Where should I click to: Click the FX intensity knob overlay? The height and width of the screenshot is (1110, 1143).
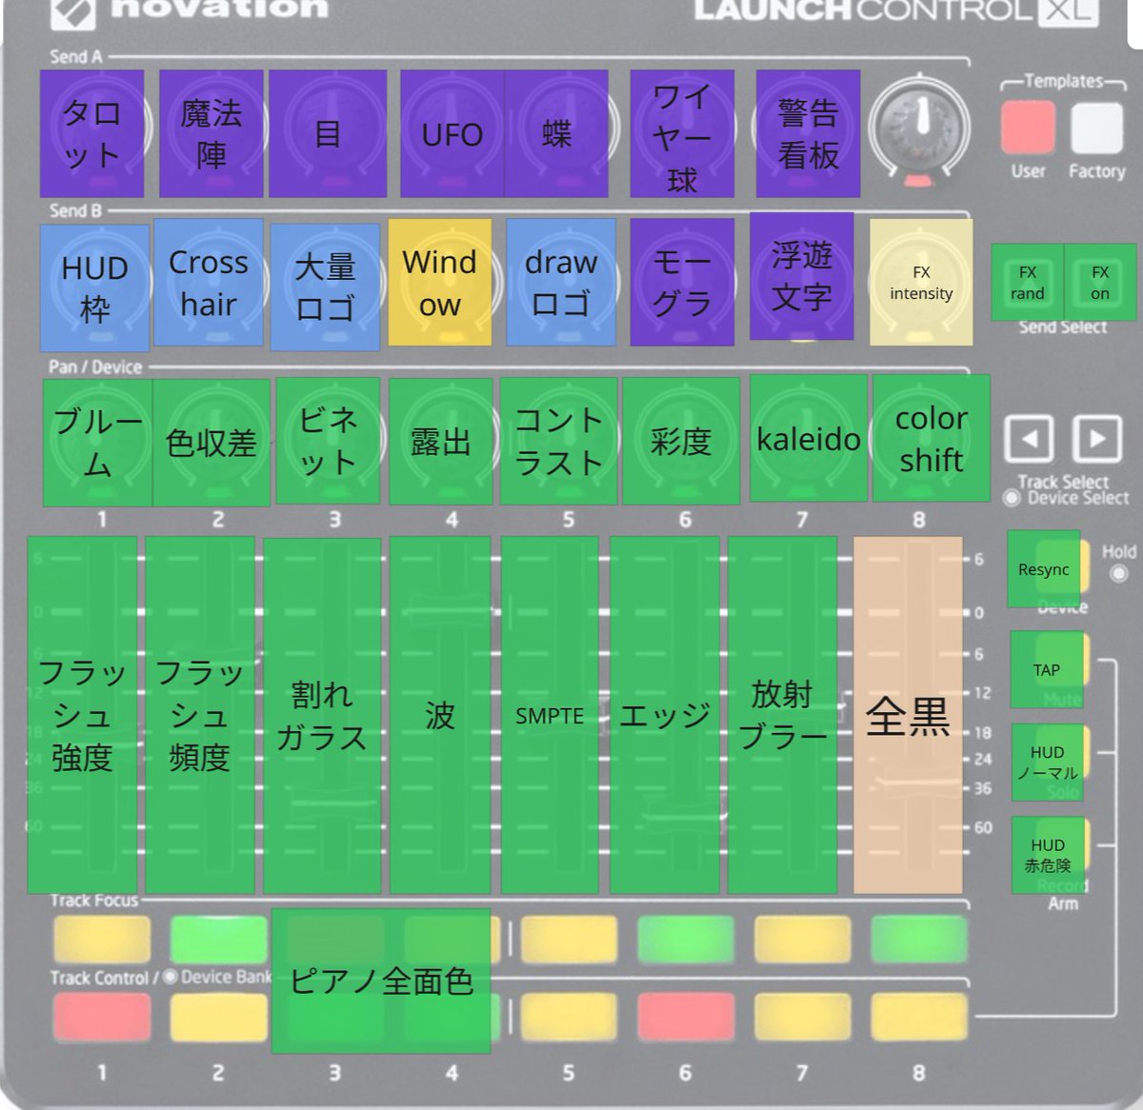pyautogui.click(x=921, y=282)
